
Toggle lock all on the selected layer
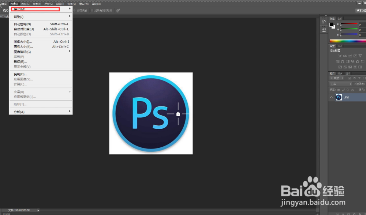tap(352, 89)
